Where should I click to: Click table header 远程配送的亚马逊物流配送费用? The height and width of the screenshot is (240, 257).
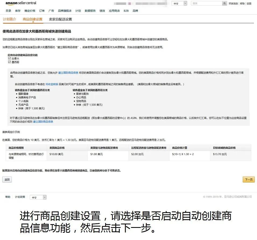click(149, 148)
